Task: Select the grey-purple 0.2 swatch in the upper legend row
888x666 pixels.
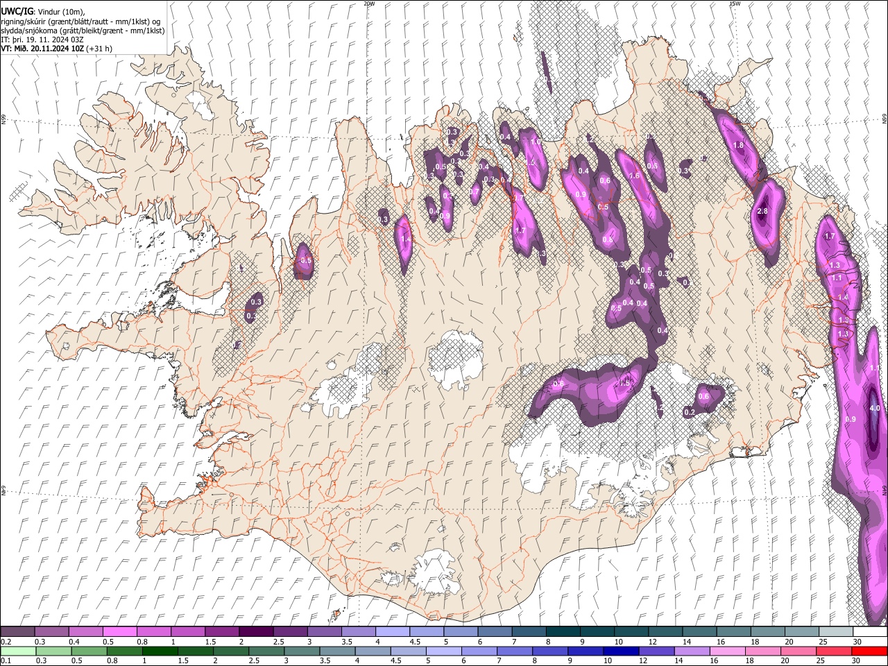Action: click(17, 632)
